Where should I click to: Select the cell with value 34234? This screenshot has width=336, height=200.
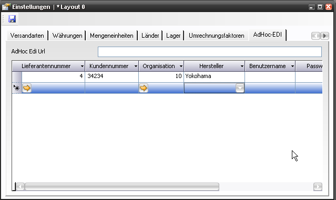[x=111, y=77]
